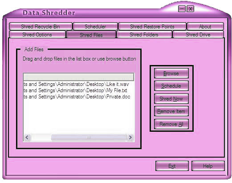Switch to the Shred Folders tab
The image size is (232, 183).
pos(144,34)
